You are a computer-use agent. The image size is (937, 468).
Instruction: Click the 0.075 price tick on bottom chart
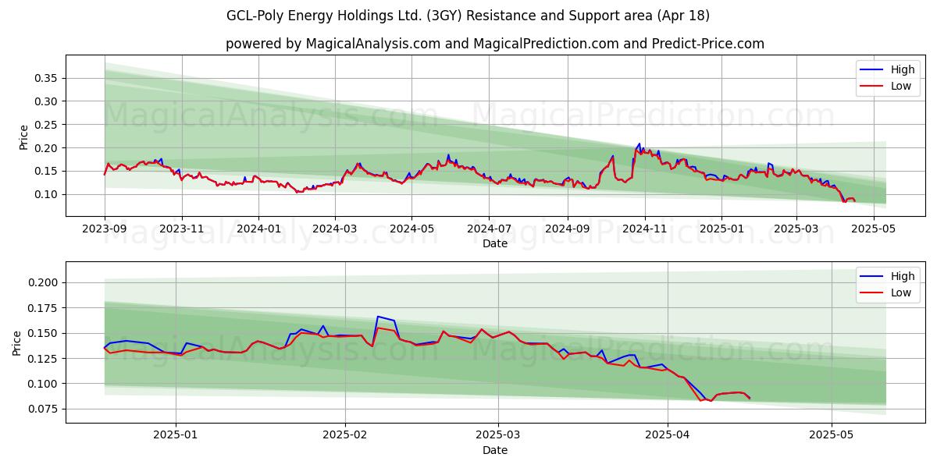[x=45, y=409]
